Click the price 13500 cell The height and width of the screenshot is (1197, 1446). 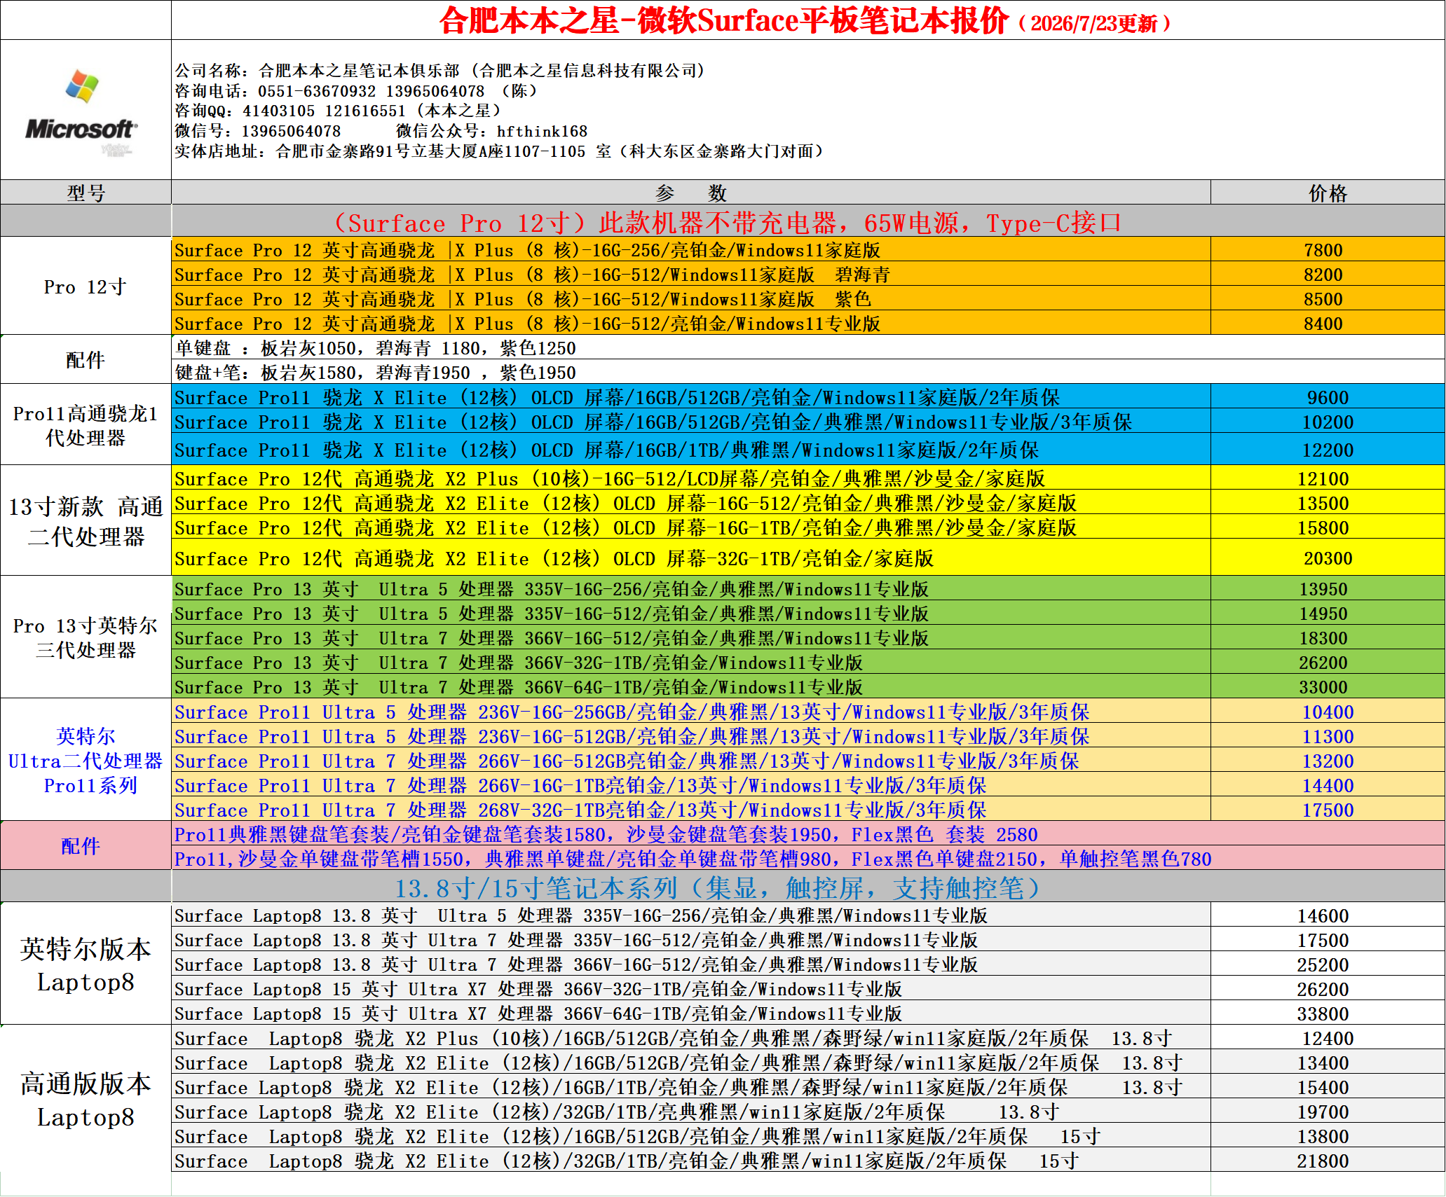[x=1328, y=503]
